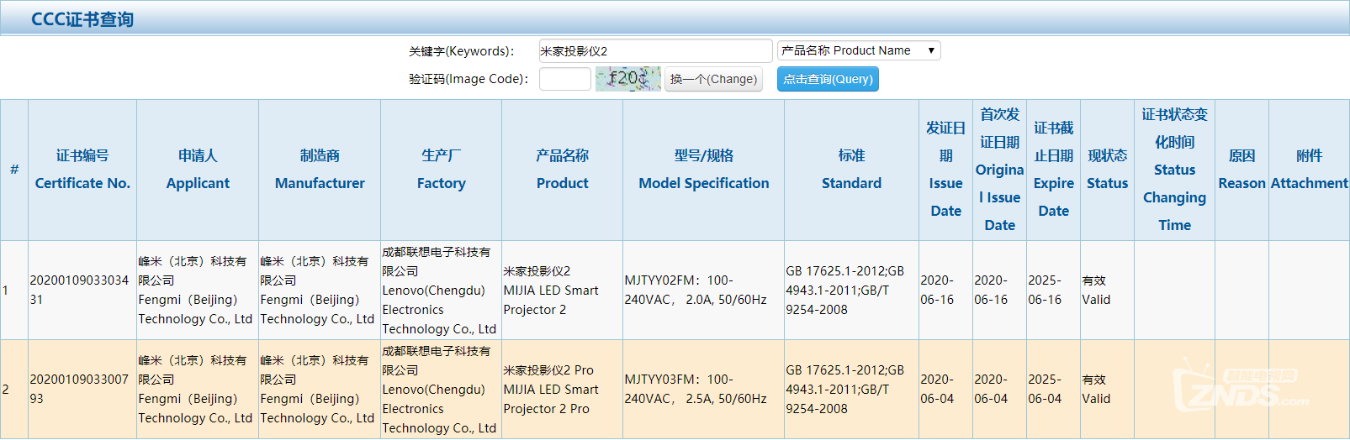
Task: Open the Product Name dropdown
Action: click(859, 50)
